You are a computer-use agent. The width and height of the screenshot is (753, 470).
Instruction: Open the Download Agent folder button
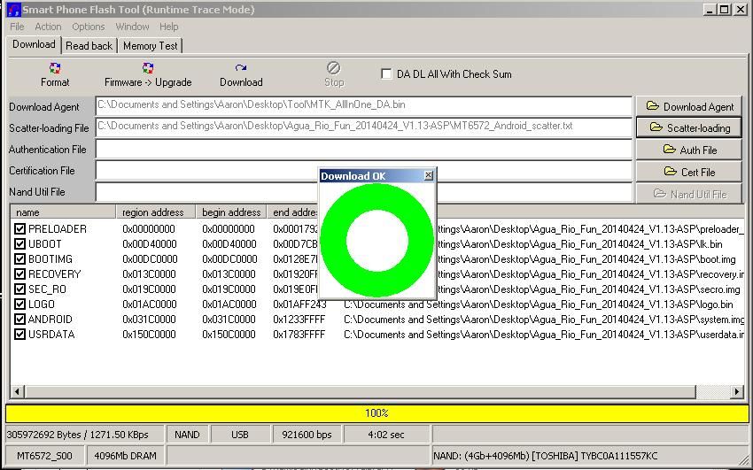(x=689, y=106)
